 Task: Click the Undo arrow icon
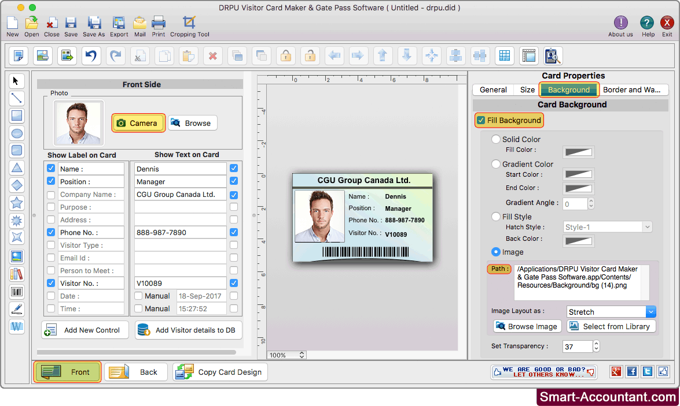click(93, 55)
